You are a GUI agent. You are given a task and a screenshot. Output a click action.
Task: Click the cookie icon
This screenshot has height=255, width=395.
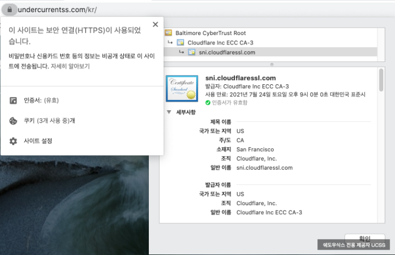pyautogui.click(x=13, y=121)
